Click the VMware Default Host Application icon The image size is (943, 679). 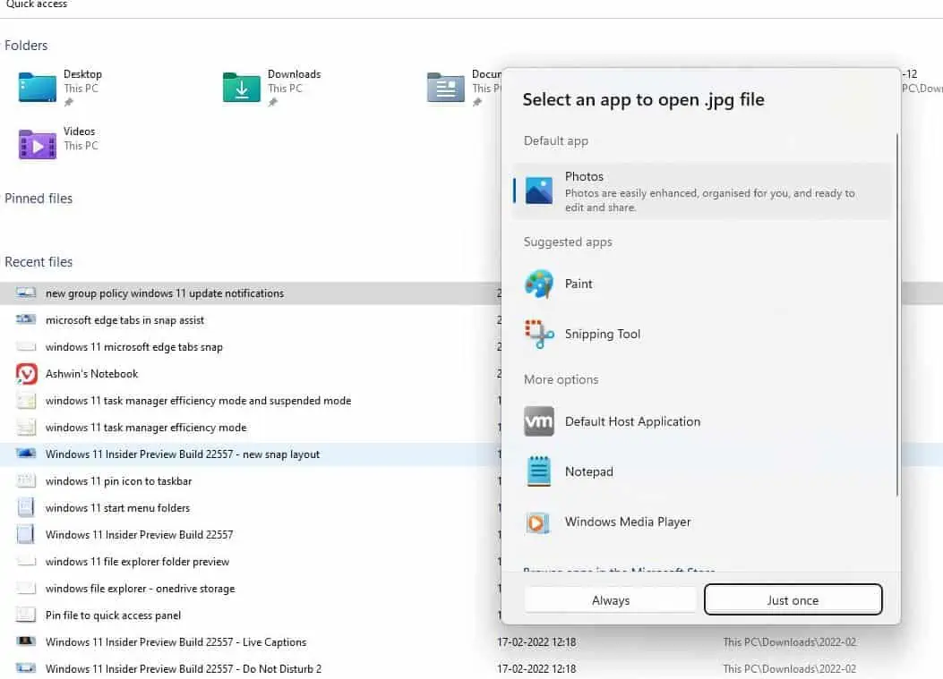539,421
